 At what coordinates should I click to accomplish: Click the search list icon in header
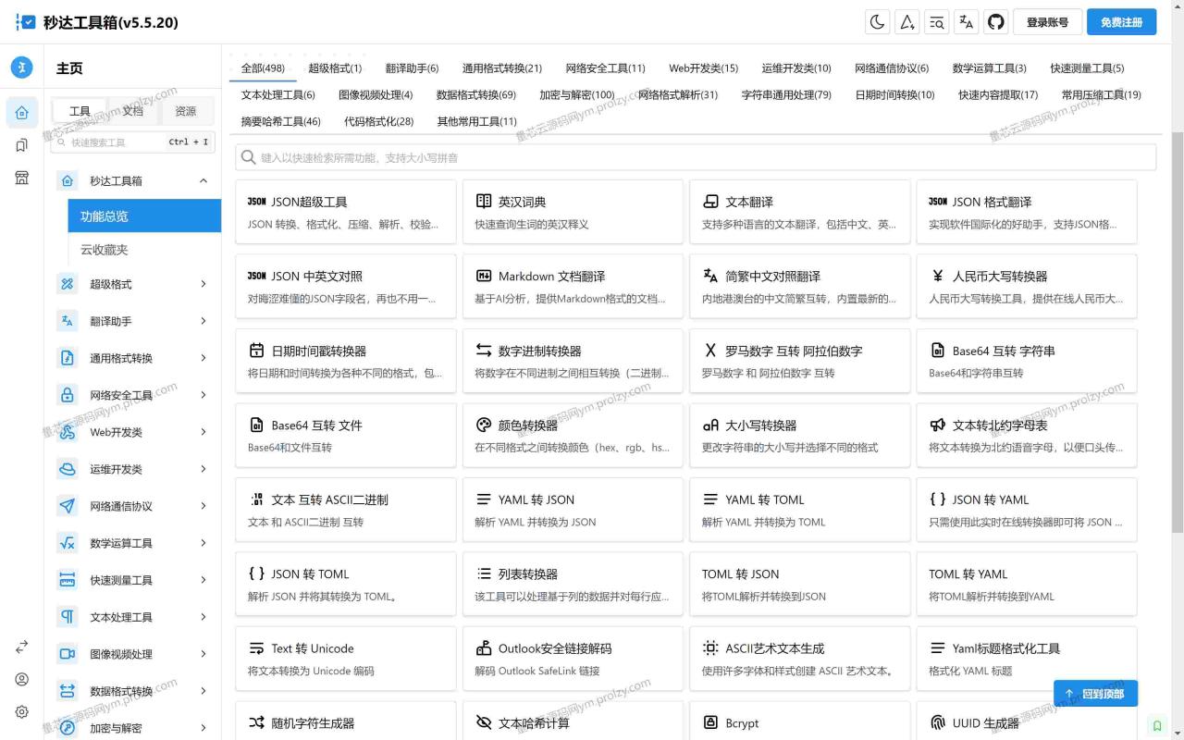[x=936, y=22]
